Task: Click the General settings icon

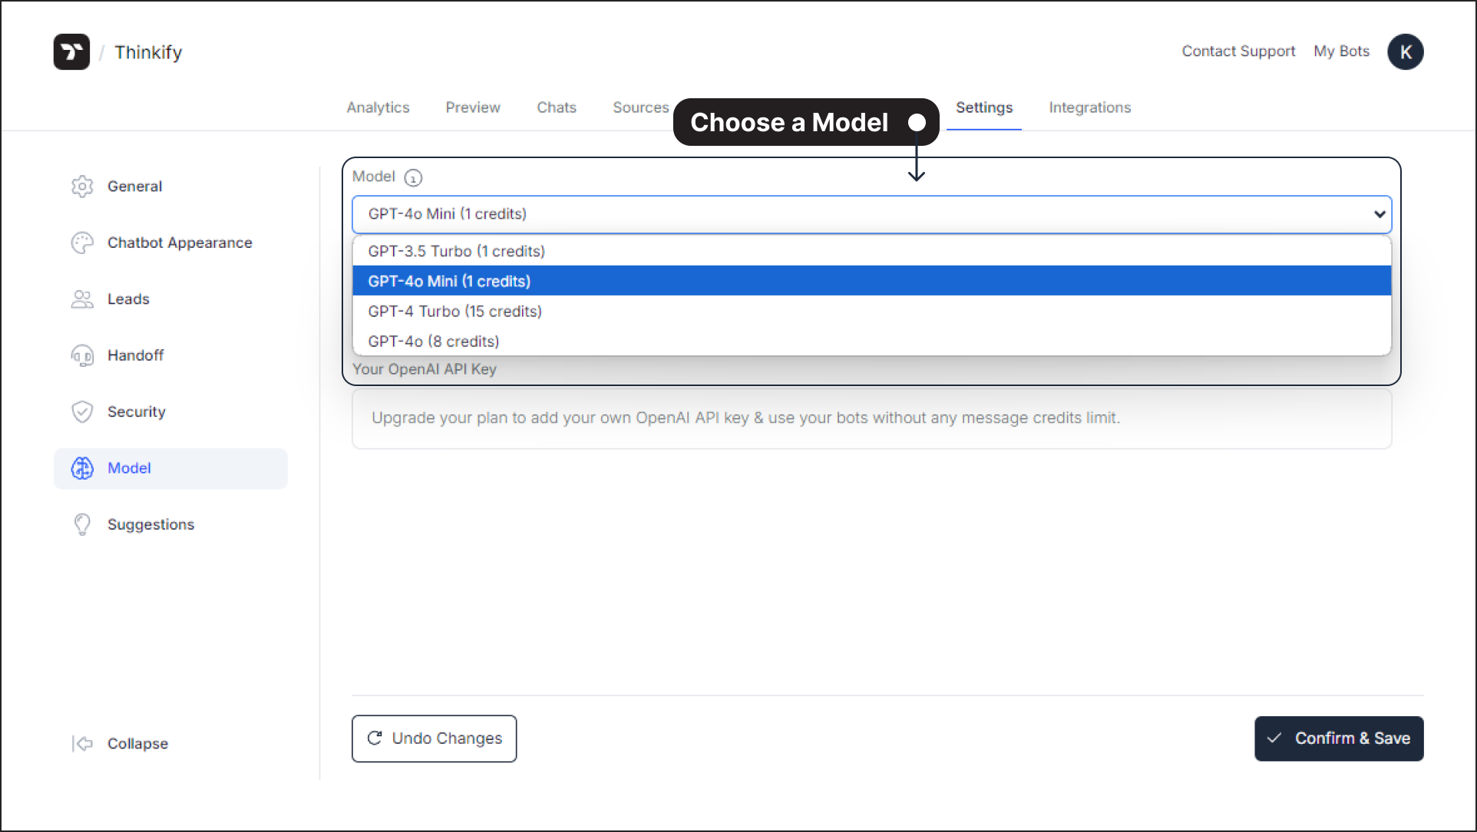Action: 81,186
